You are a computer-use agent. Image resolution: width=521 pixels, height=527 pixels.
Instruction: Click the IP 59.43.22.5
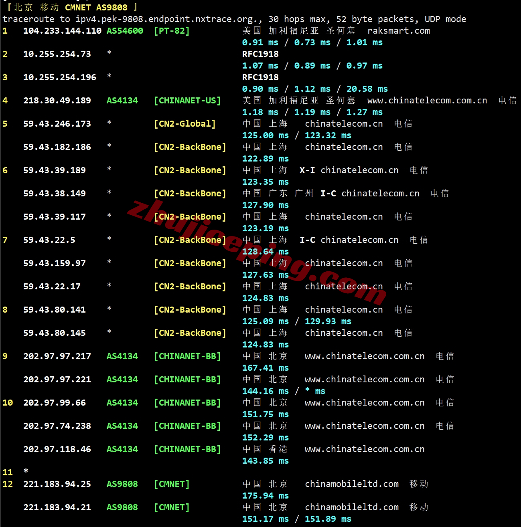coord(49,240)
